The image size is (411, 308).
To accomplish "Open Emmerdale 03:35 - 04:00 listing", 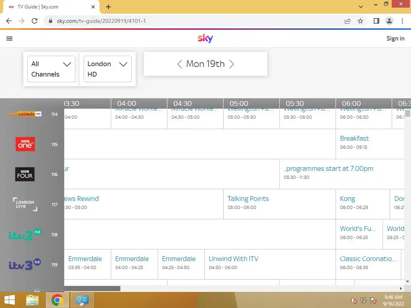I will [87, 264].
